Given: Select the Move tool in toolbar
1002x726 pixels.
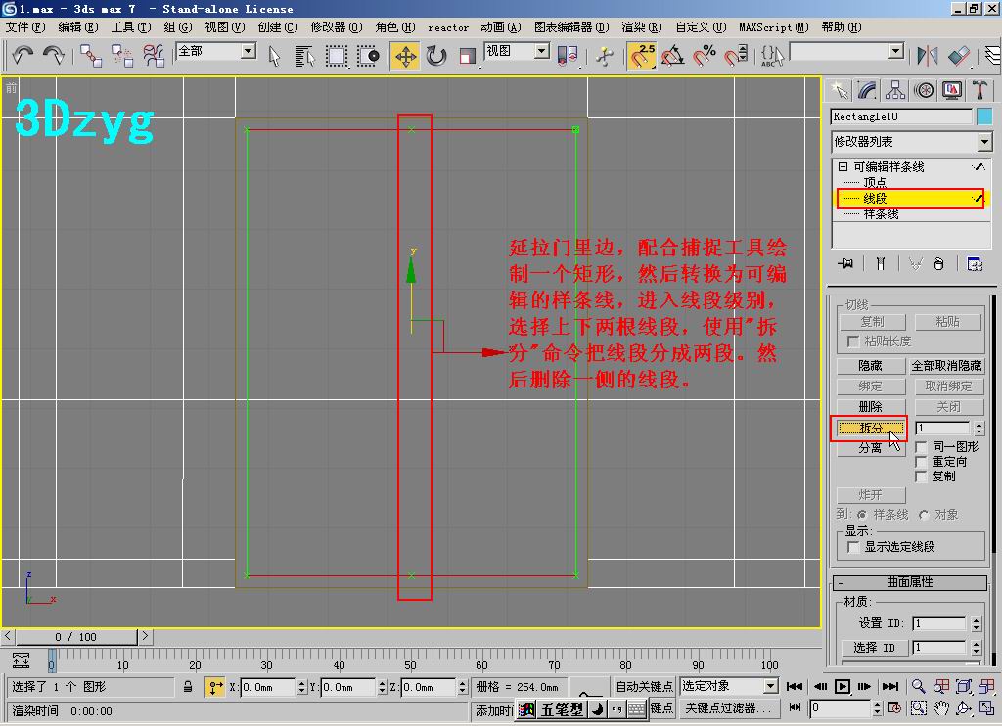Looking at the screenshot, I should coord(405,56).
